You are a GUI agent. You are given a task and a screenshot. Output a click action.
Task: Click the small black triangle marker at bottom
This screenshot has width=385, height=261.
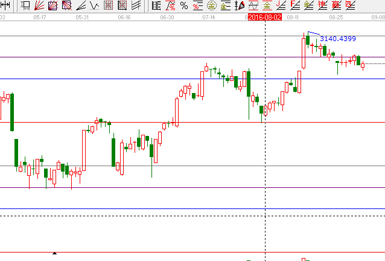pyautogui.click(x=55, y=253)
